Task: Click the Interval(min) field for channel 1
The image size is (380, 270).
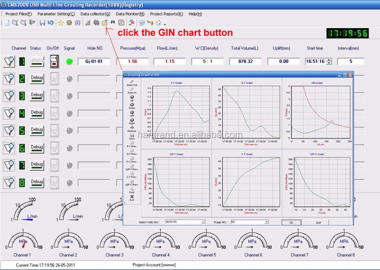Action: tap(350, 61)
